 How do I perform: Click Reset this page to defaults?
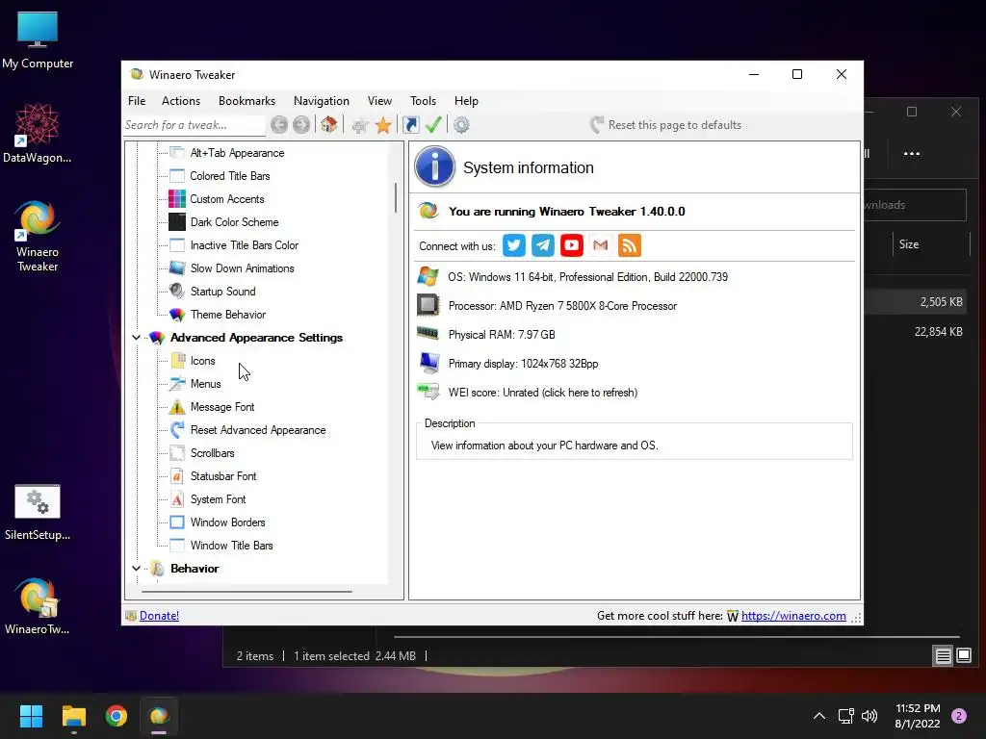pos(666,125)
